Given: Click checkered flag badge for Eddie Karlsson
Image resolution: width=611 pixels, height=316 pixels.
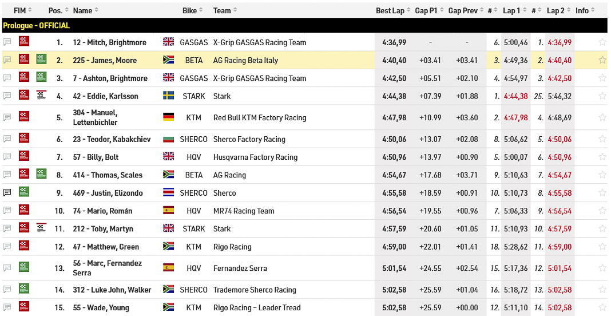Looking at the screenshot, I should tap(41, 95).
